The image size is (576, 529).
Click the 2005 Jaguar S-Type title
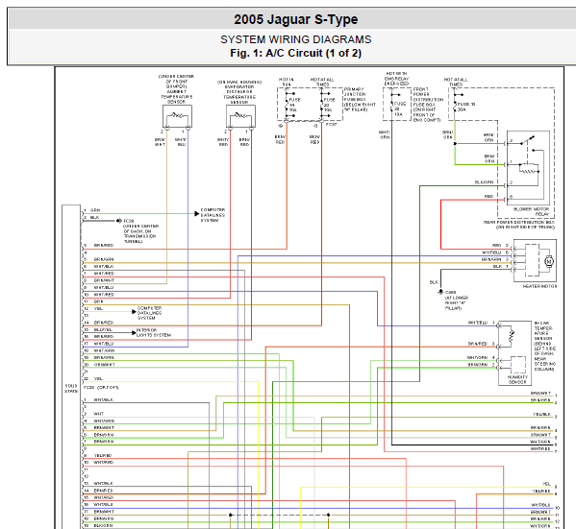click(x=296, y=19)
